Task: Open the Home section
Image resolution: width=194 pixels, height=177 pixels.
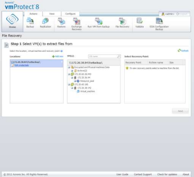Action: pos(12,21)
